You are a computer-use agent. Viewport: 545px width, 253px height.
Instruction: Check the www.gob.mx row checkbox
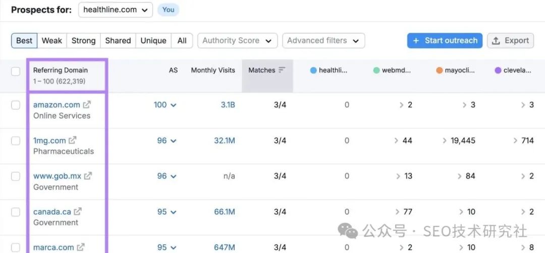point(16,176)
